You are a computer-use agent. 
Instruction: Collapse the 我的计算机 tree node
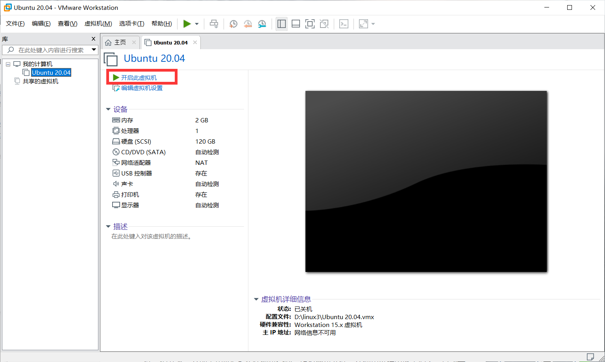(8, 64)
